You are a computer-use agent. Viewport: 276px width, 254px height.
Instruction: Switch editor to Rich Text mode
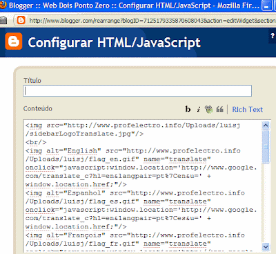247,109
